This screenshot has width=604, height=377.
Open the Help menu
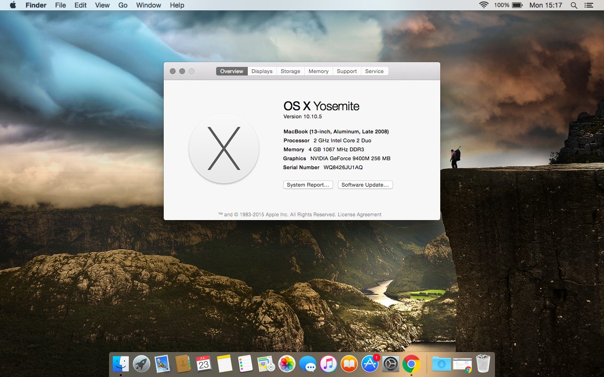(x=177, y=5)
